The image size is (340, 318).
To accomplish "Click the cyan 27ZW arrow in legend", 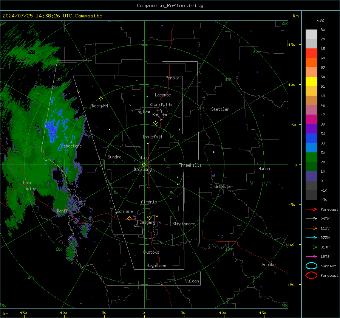I will click(x=311, y=238).
